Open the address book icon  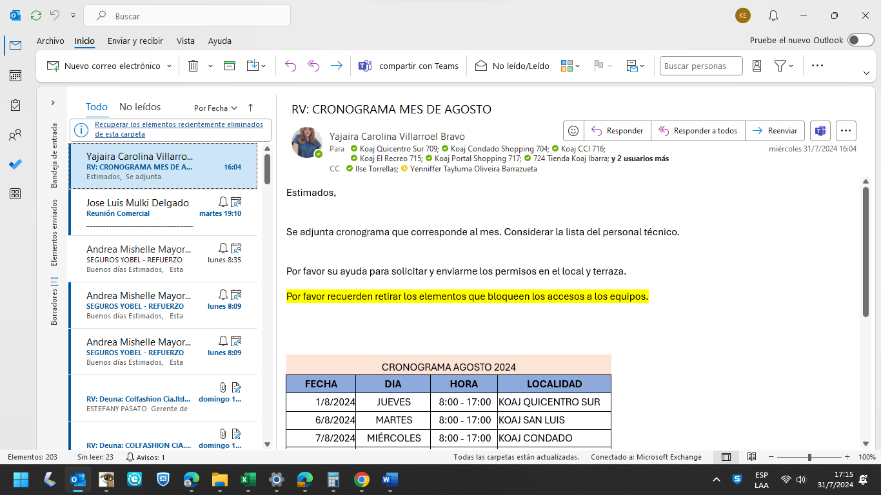(757, 66)
